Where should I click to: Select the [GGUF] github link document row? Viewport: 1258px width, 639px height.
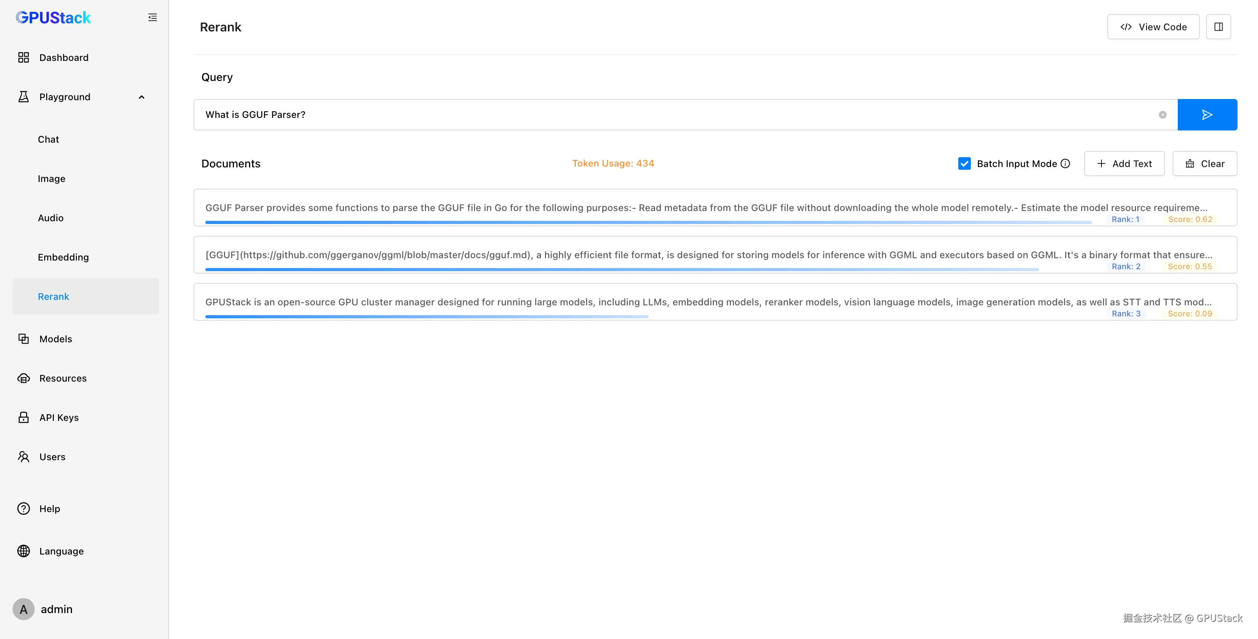point(716,255)
